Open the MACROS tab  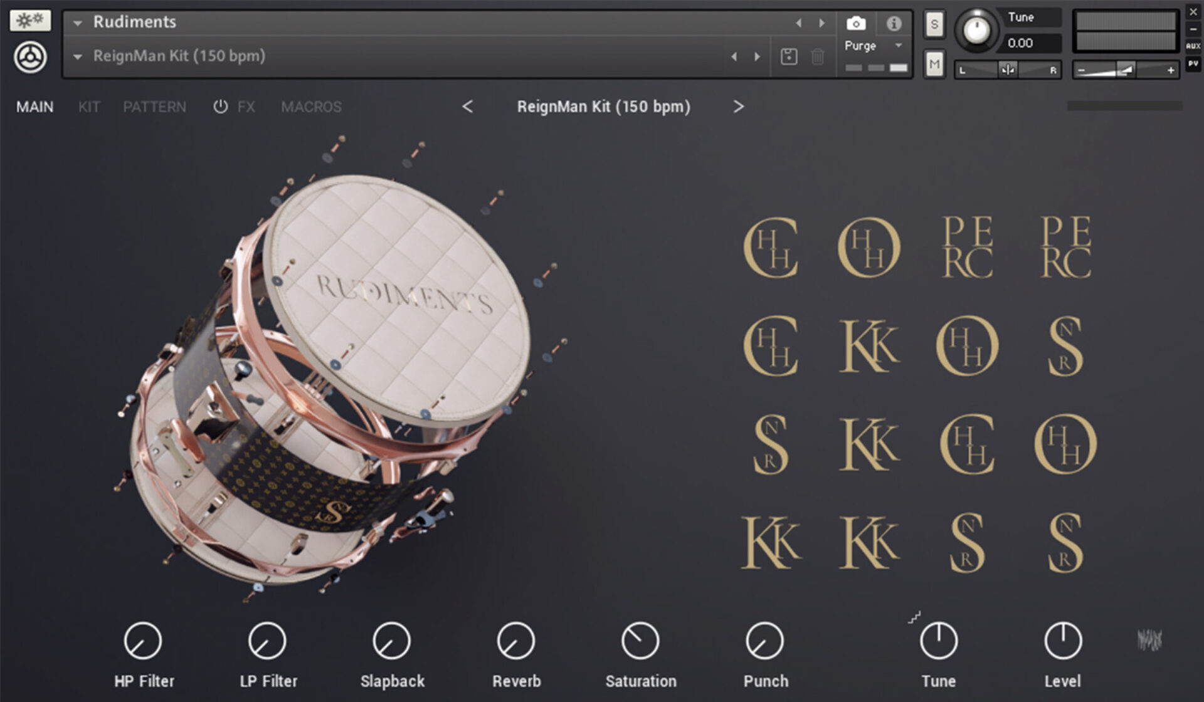click(311, 107)
